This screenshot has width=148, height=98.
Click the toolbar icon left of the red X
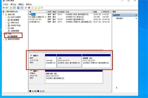tap(26, 8)
